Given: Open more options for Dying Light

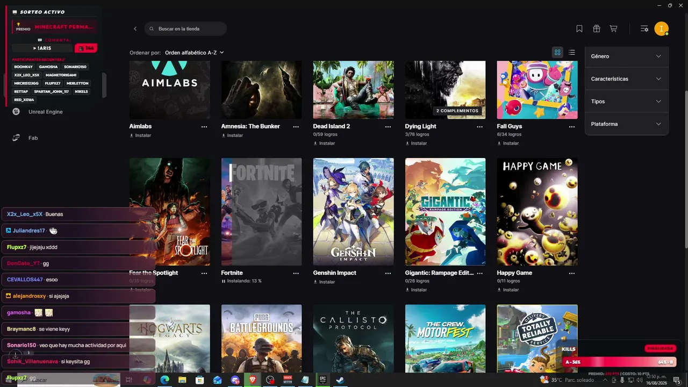Looking at the screenshot, I should 480,126.
